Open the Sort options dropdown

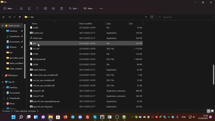[x=74, y=8]
